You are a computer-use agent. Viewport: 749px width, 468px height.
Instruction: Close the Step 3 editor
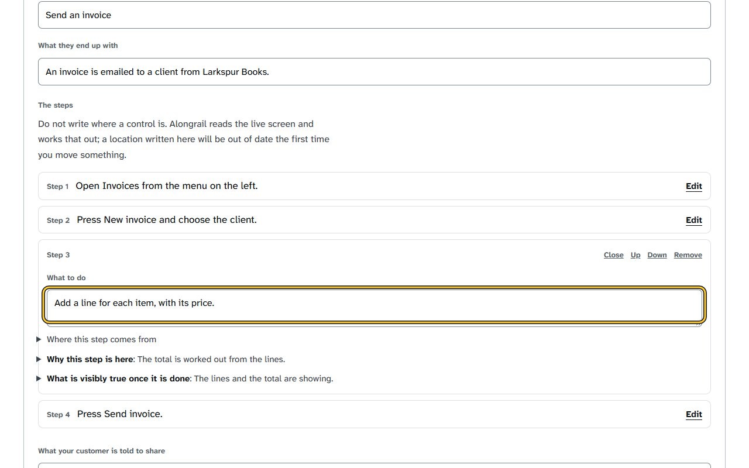613,255
